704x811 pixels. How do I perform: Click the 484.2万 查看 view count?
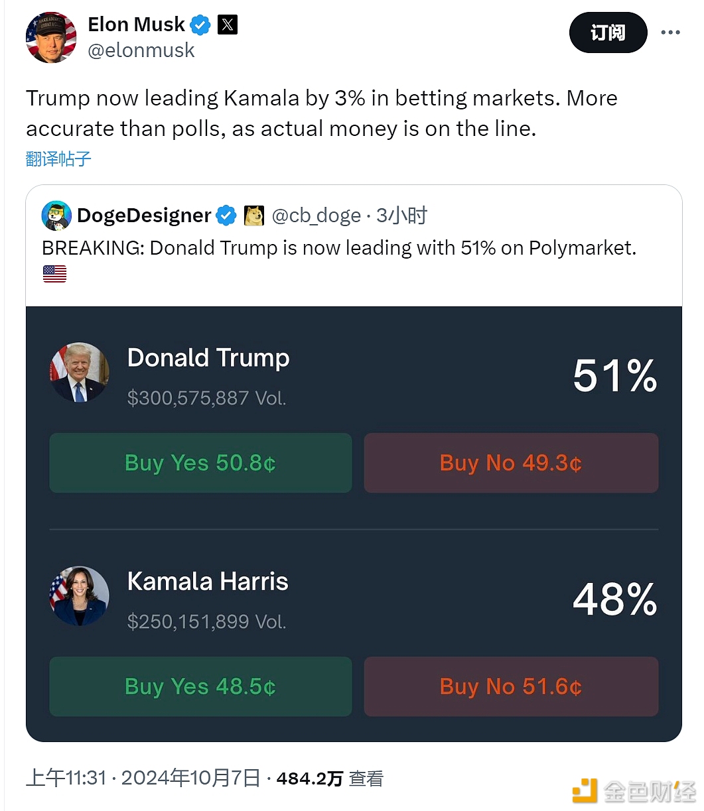pyautogui.click(x=330, y=779)
